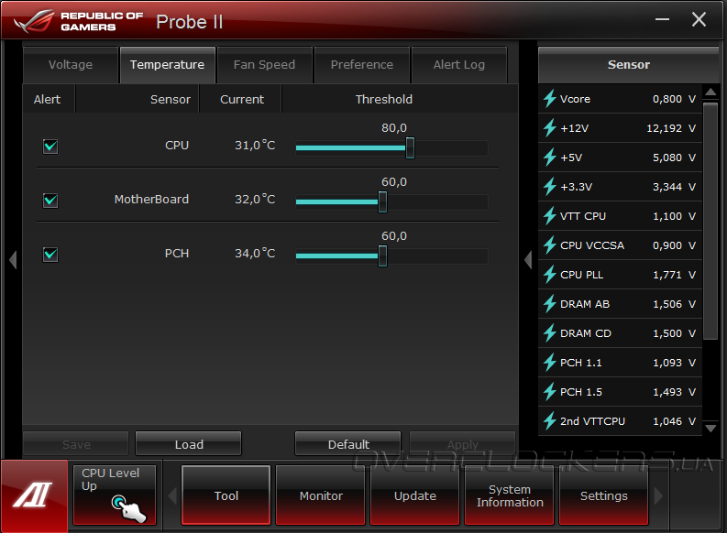The height and width of the screenshot is (533, 727).
Task: Click the PCH temperature 34,0°C value
Action: point(255,254)
